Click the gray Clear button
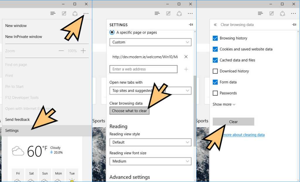The image size is (300, 182). point(233,122)
